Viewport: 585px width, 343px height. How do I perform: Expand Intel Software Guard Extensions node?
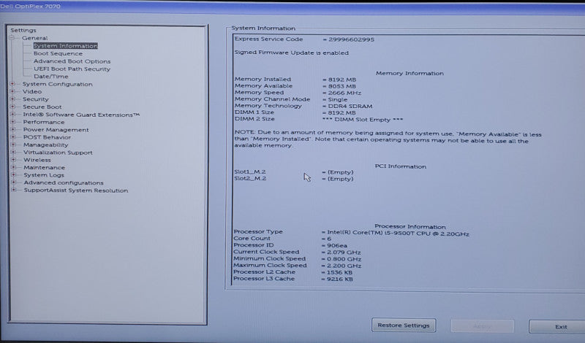coord(12,115)
